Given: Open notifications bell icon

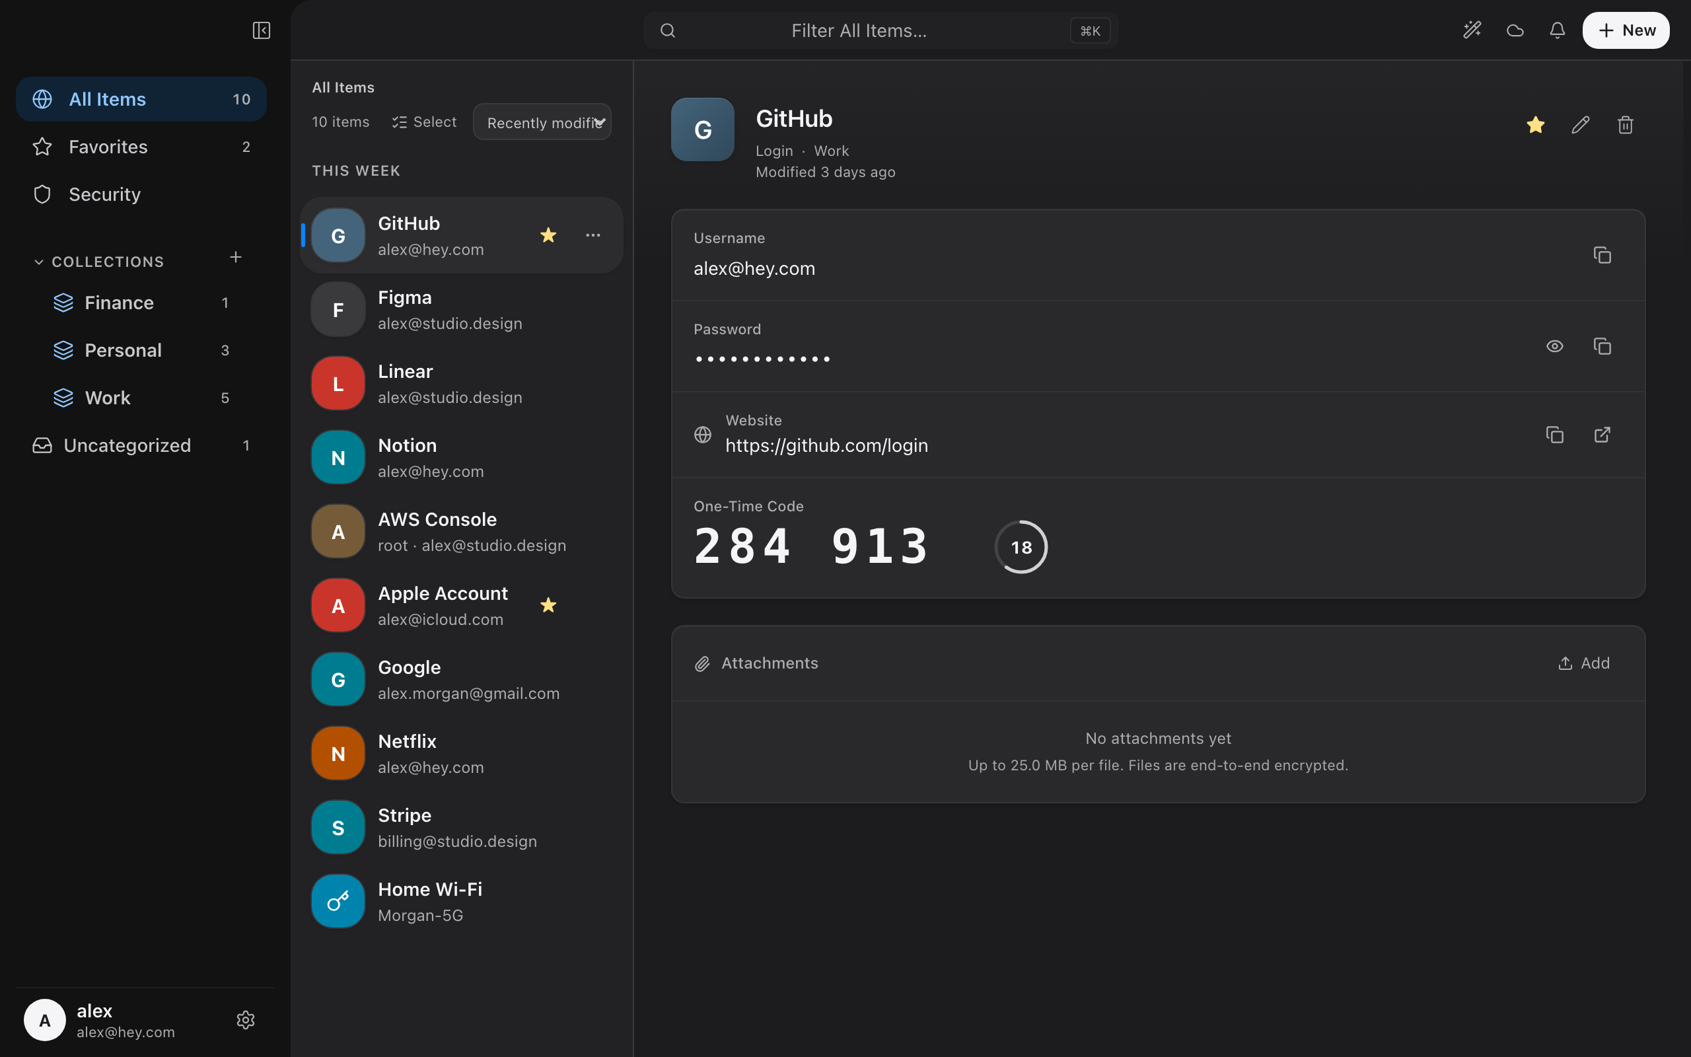Looking at the screenshot, I should tap(1557, 30).
